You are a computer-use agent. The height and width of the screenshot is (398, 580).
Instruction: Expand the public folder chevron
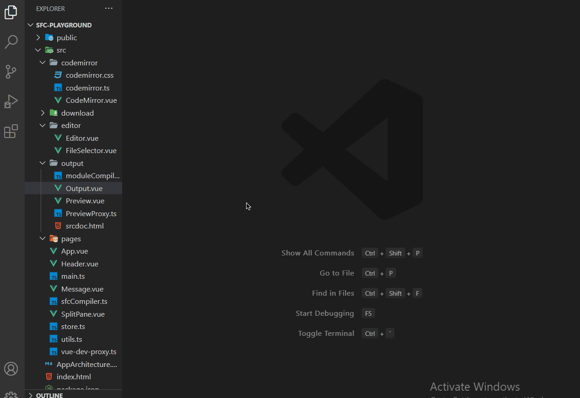click(38, 37)
